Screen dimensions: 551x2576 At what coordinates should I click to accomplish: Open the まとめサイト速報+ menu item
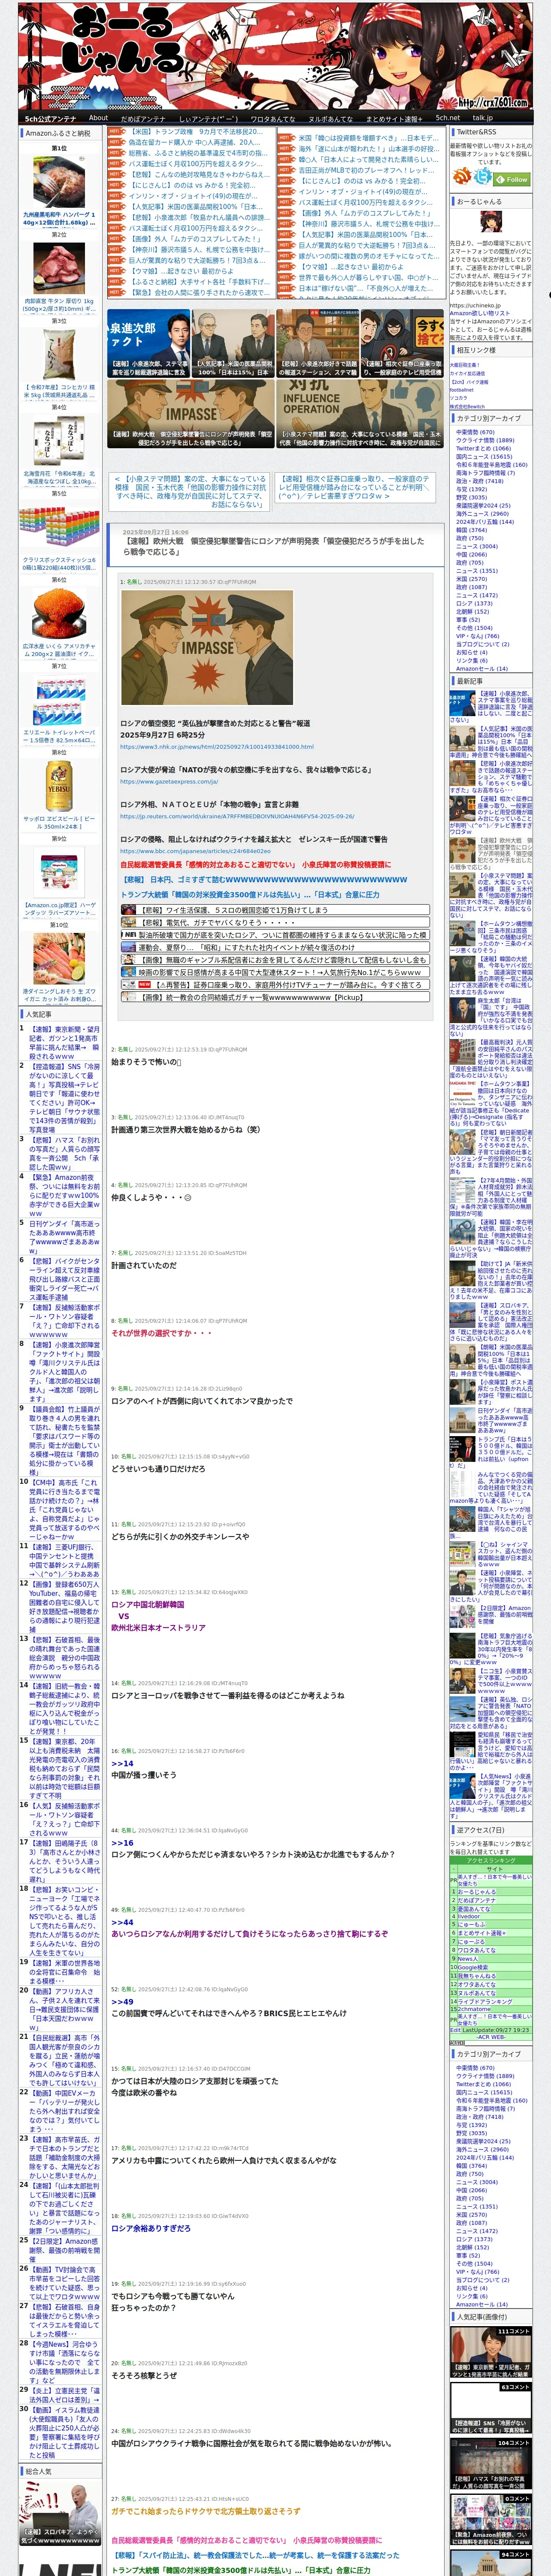(394, 118)
